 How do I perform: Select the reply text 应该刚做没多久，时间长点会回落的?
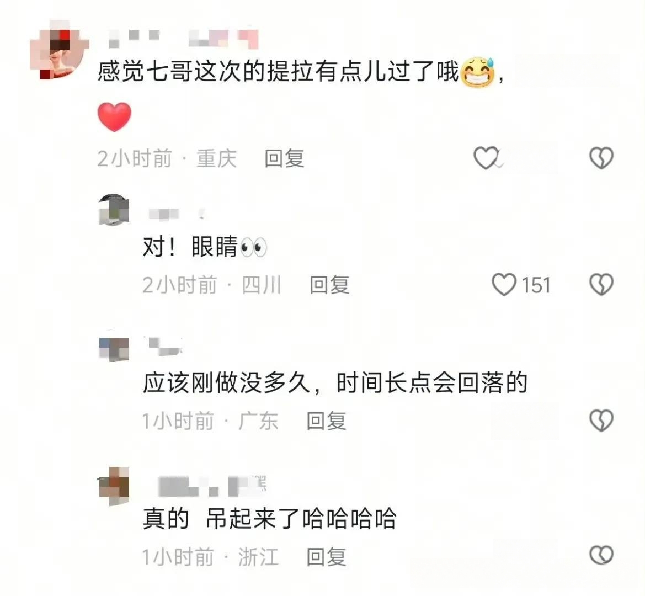pyautogui.click(x=335, y=384)
